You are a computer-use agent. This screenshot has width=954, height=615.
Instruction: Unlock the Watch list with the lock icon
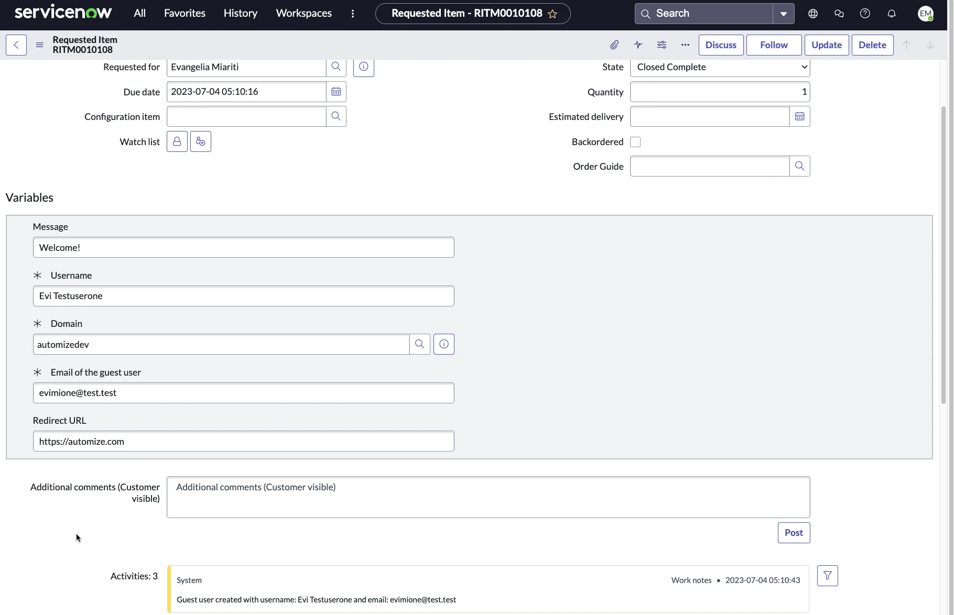point(177,141)
